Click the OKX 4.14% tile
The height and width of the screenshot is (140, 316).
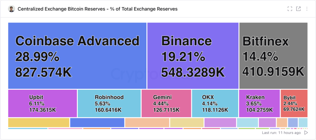pos(215,103)
